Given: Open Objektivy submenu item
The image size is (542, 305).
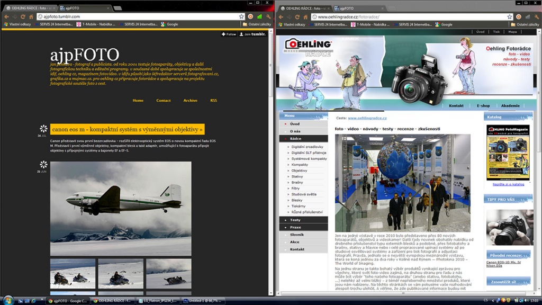Looking at the screenshot, I should pos(299,171).
